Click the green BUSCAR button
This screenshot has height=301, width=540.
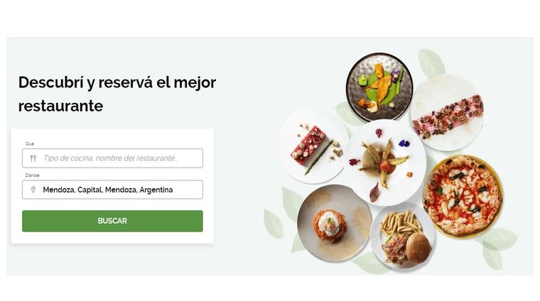[112, 221]
